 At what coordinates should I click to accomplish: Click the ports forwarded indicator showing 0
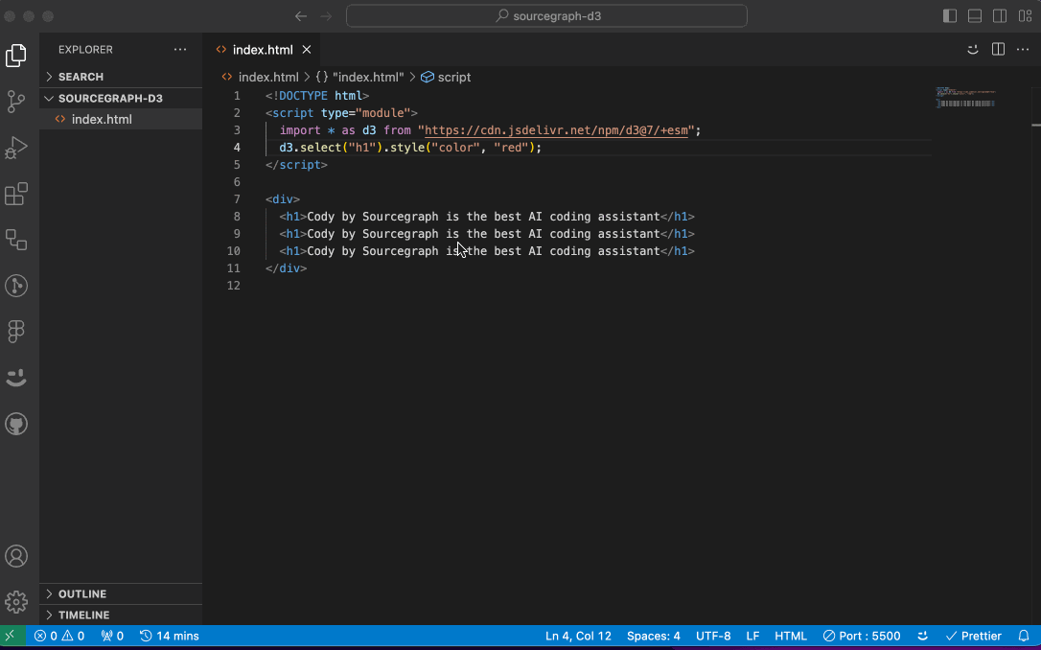click(112, 636)
